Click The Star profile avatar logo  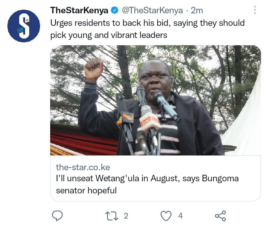click(x=24, y=26)
